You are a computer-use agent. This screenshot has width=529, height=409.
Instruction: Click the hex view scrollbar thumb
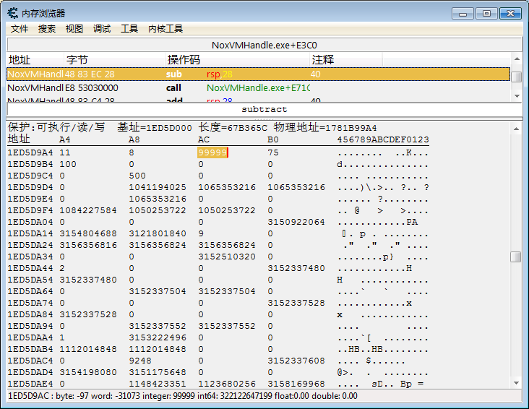click(516, 257)
